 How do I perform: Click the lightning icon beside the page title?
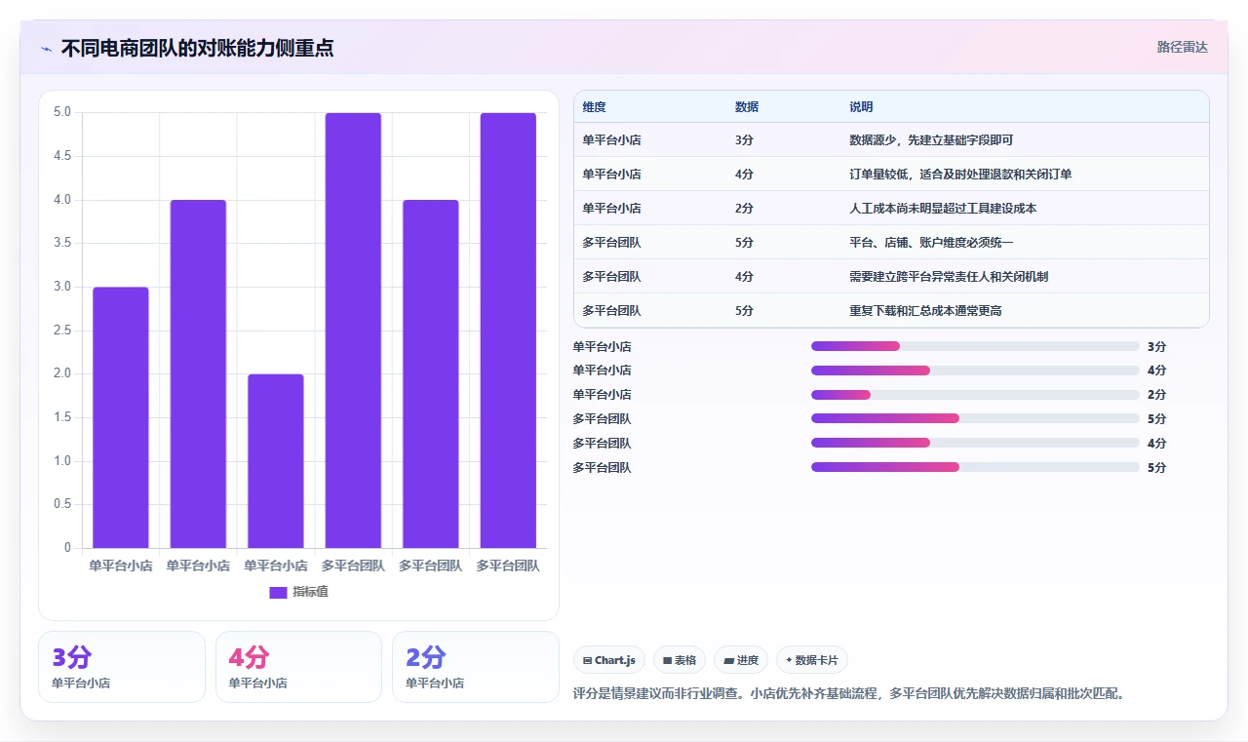[47, 49]
